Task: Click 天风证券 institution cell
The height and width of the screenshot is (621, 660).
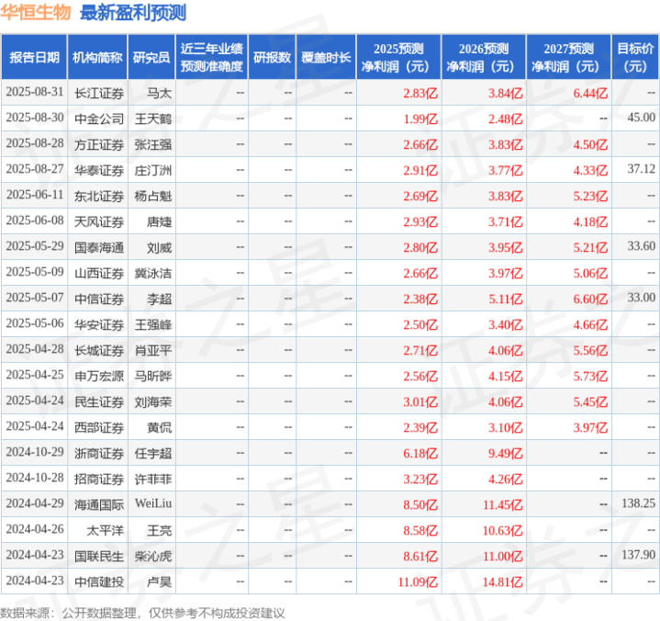Action: (99, 221)
